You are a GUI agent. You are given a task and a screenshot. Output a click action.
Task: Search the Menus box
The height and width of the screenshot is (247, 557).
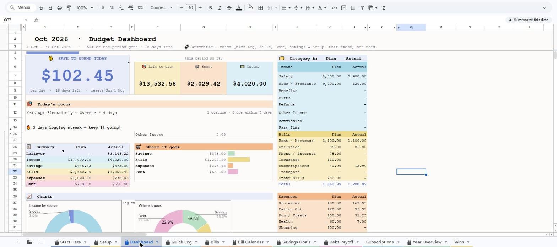point(21,7)
